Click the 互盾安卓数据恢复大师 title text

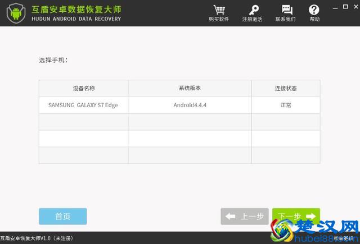tap(76, 10)
